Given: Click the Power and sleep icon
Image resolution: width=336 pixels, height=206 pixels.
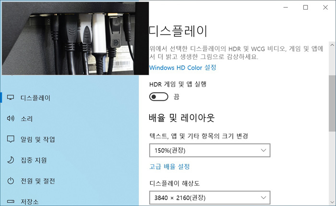Looking at the screenshot, I should (11, 181).
